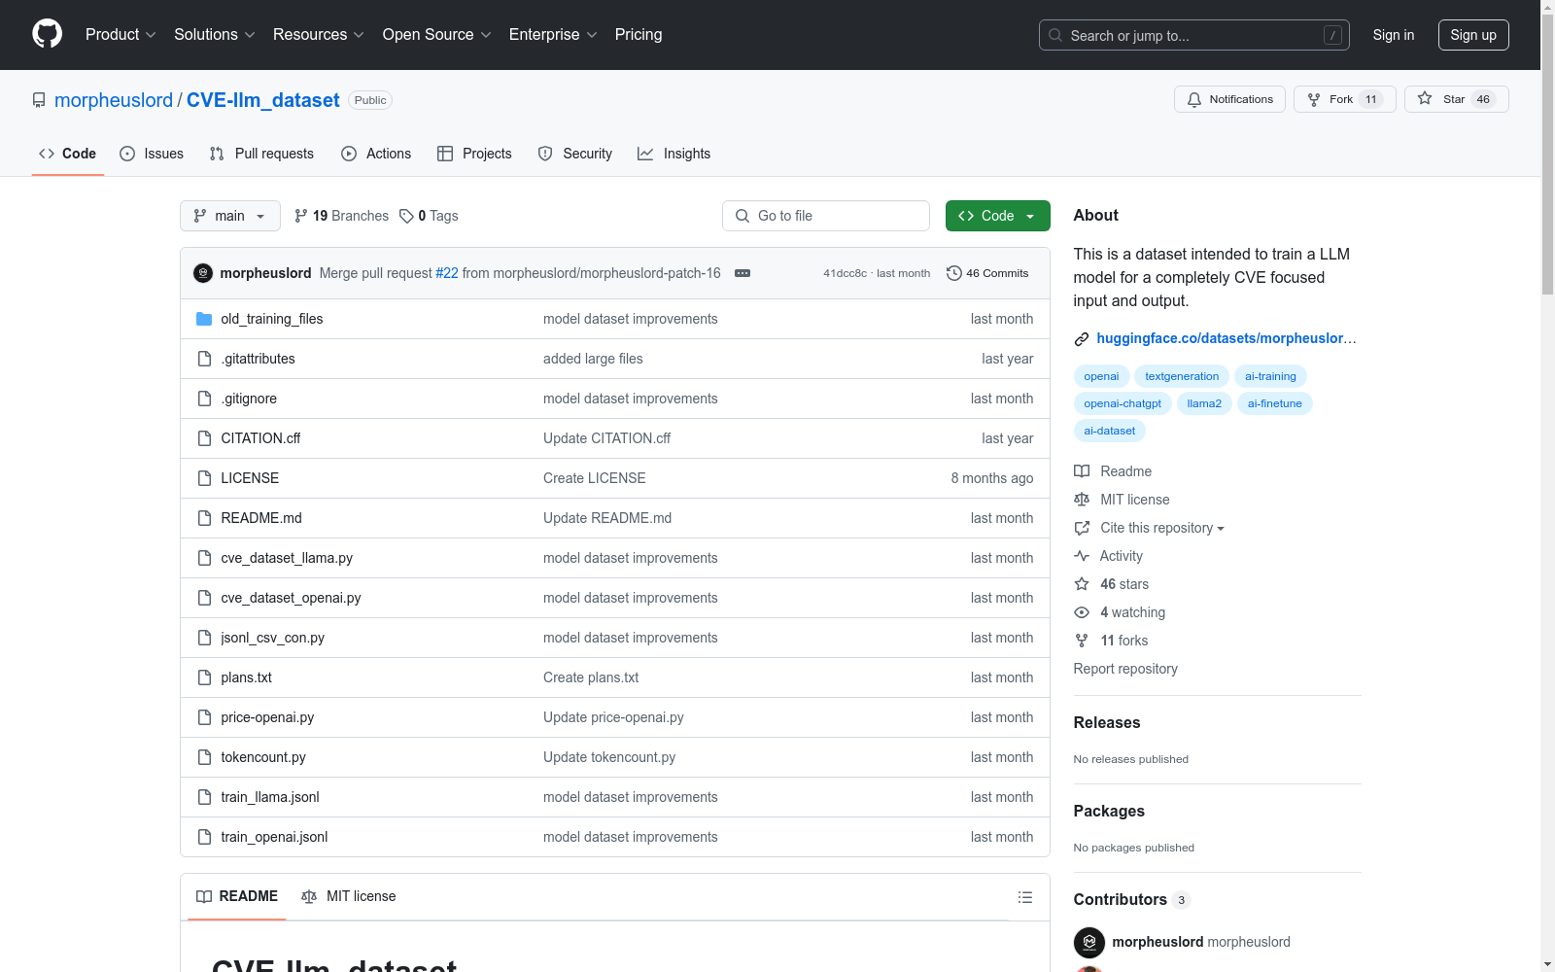Viewport: 1555px width, 972px height.
Task: Click the eye icon beside 4 watching
Action: (1082, 612)
